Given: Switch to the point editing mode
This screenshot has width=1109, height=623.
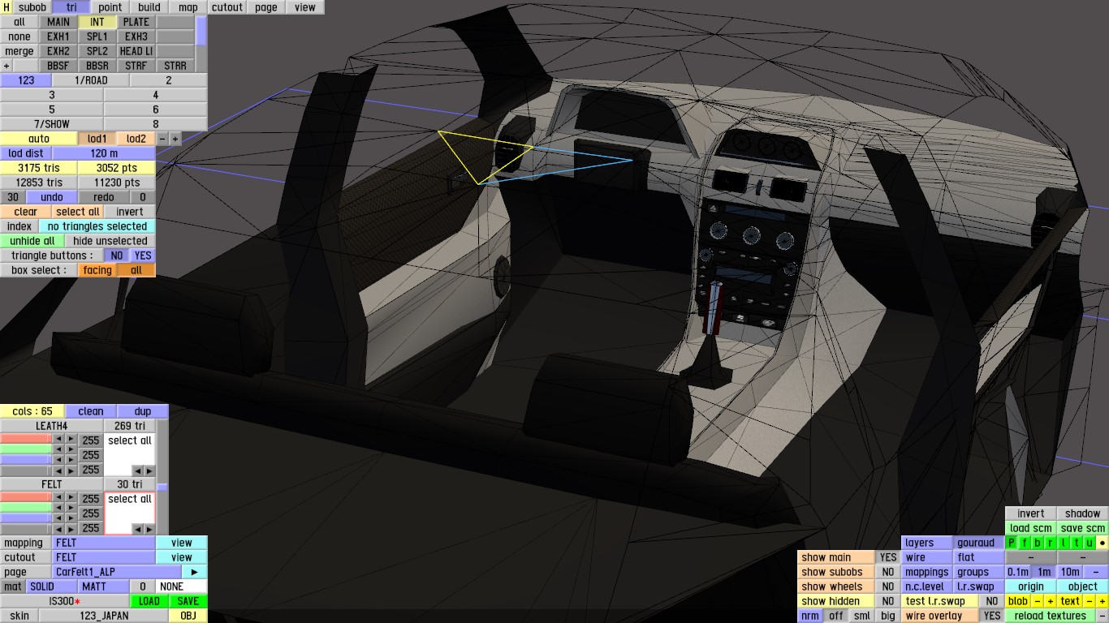Looking at the screenshot, I should [110, 7].
